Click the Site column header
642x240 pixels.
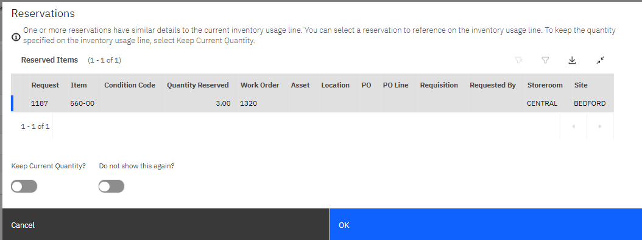pos(580,85)
